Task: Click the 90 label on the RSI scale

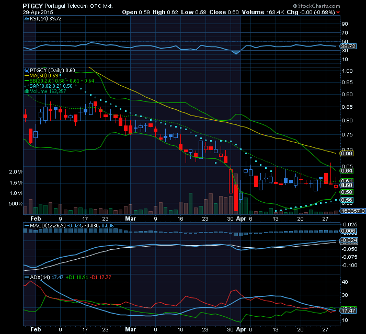Action: tap(345, 24)
